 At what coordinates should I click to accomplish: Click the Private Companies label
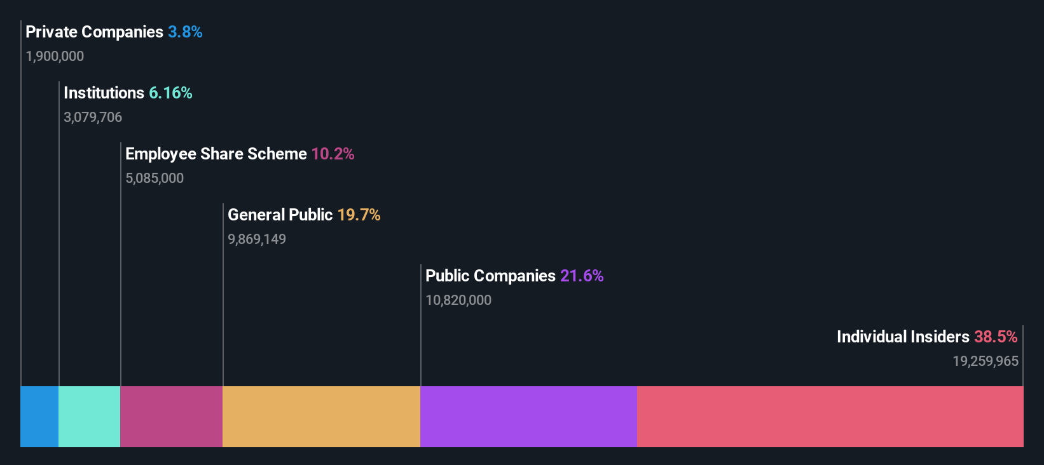pos(94,32)
